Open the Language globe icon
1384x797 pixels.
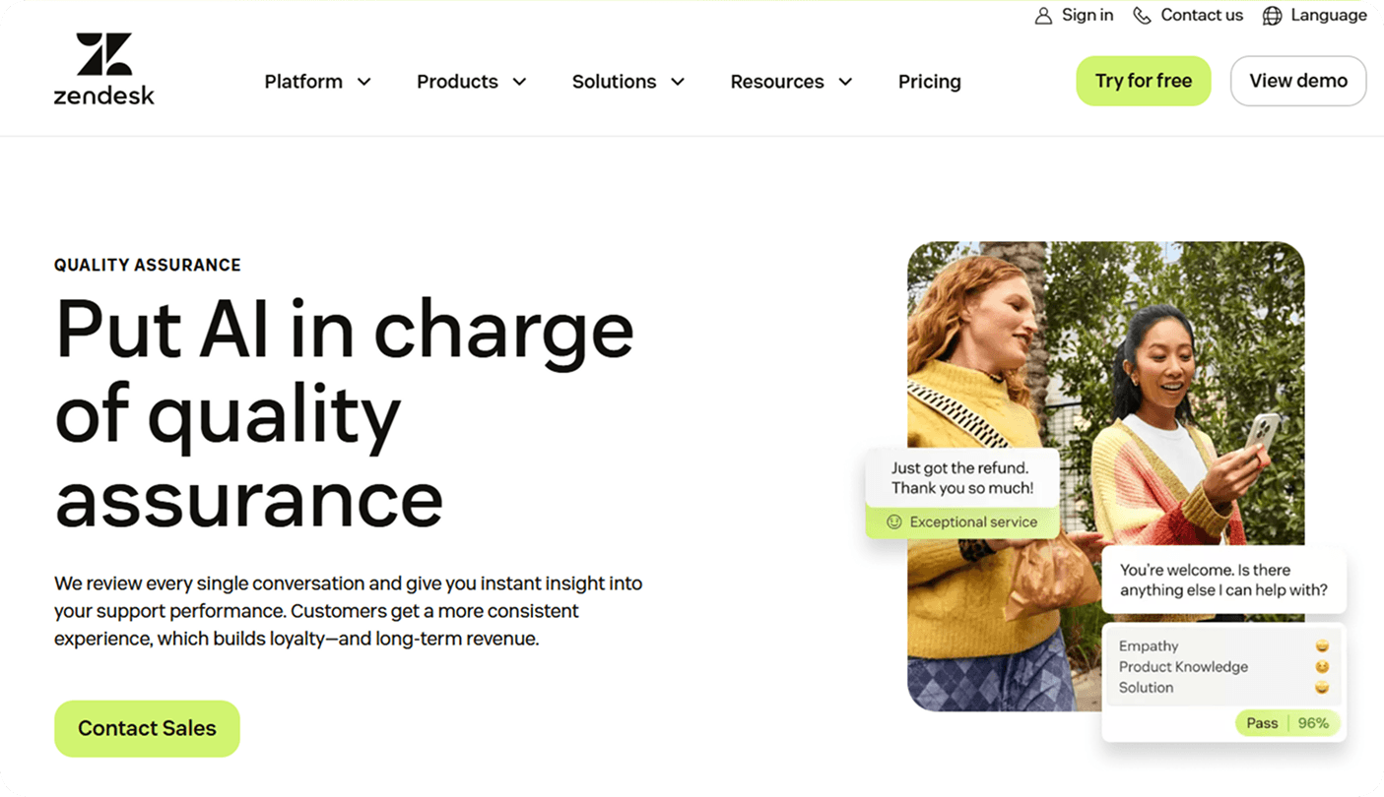tap(1272, 15)
